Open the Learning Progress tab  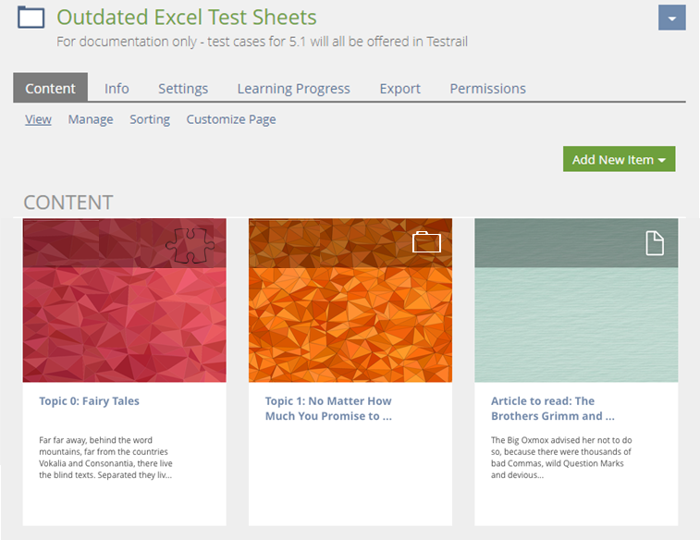click(293, 89)
